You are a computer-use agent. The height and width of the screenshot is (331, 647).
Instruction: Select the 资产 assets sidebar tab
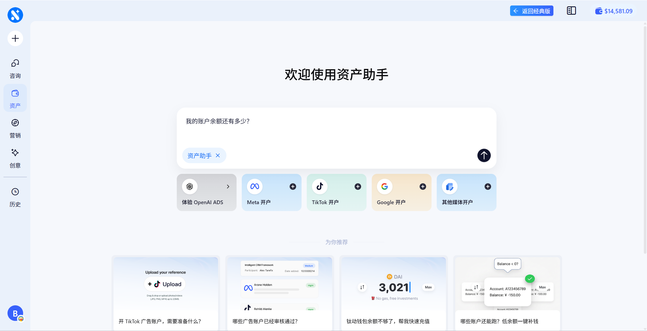pyautogui.click(x=15, y=98)
